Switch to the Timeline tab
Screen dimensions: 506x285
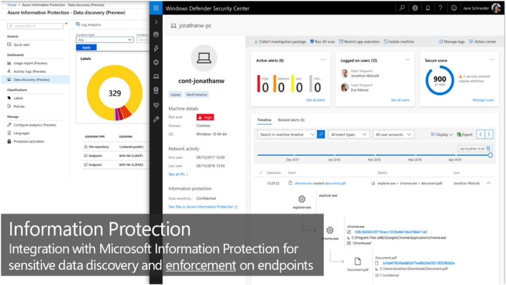[x=264, y=120]
